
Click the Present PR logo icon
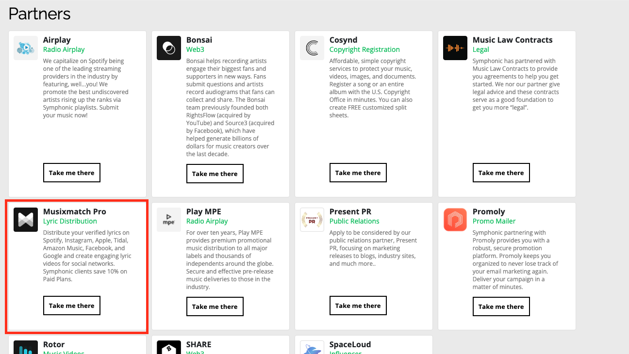point(312,220)
